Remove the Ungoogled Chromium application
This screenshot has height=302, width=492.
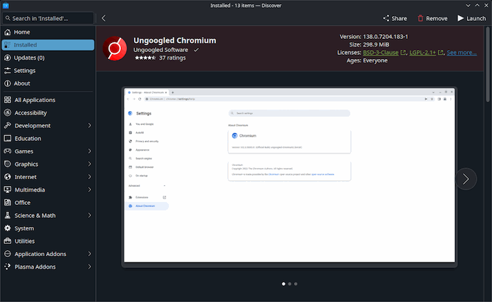click(432, 18)
